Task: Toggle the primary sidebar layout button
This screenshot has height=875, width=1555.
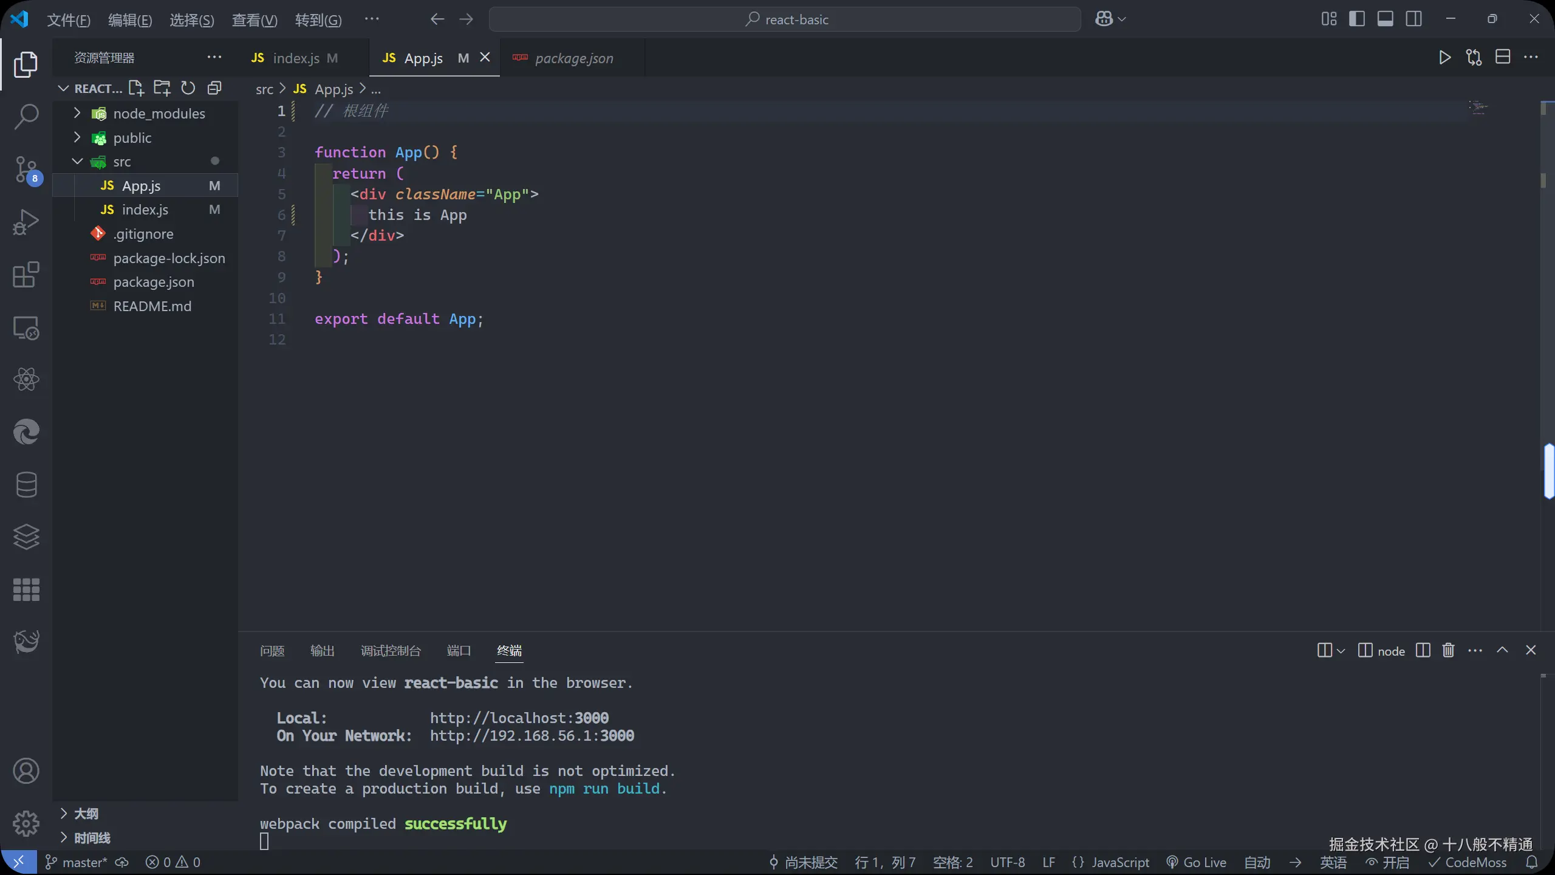Action: (x=1357, y=19)
